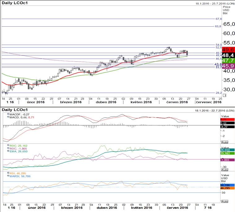Click the -30 label on the ROC axis

point(224,167)
